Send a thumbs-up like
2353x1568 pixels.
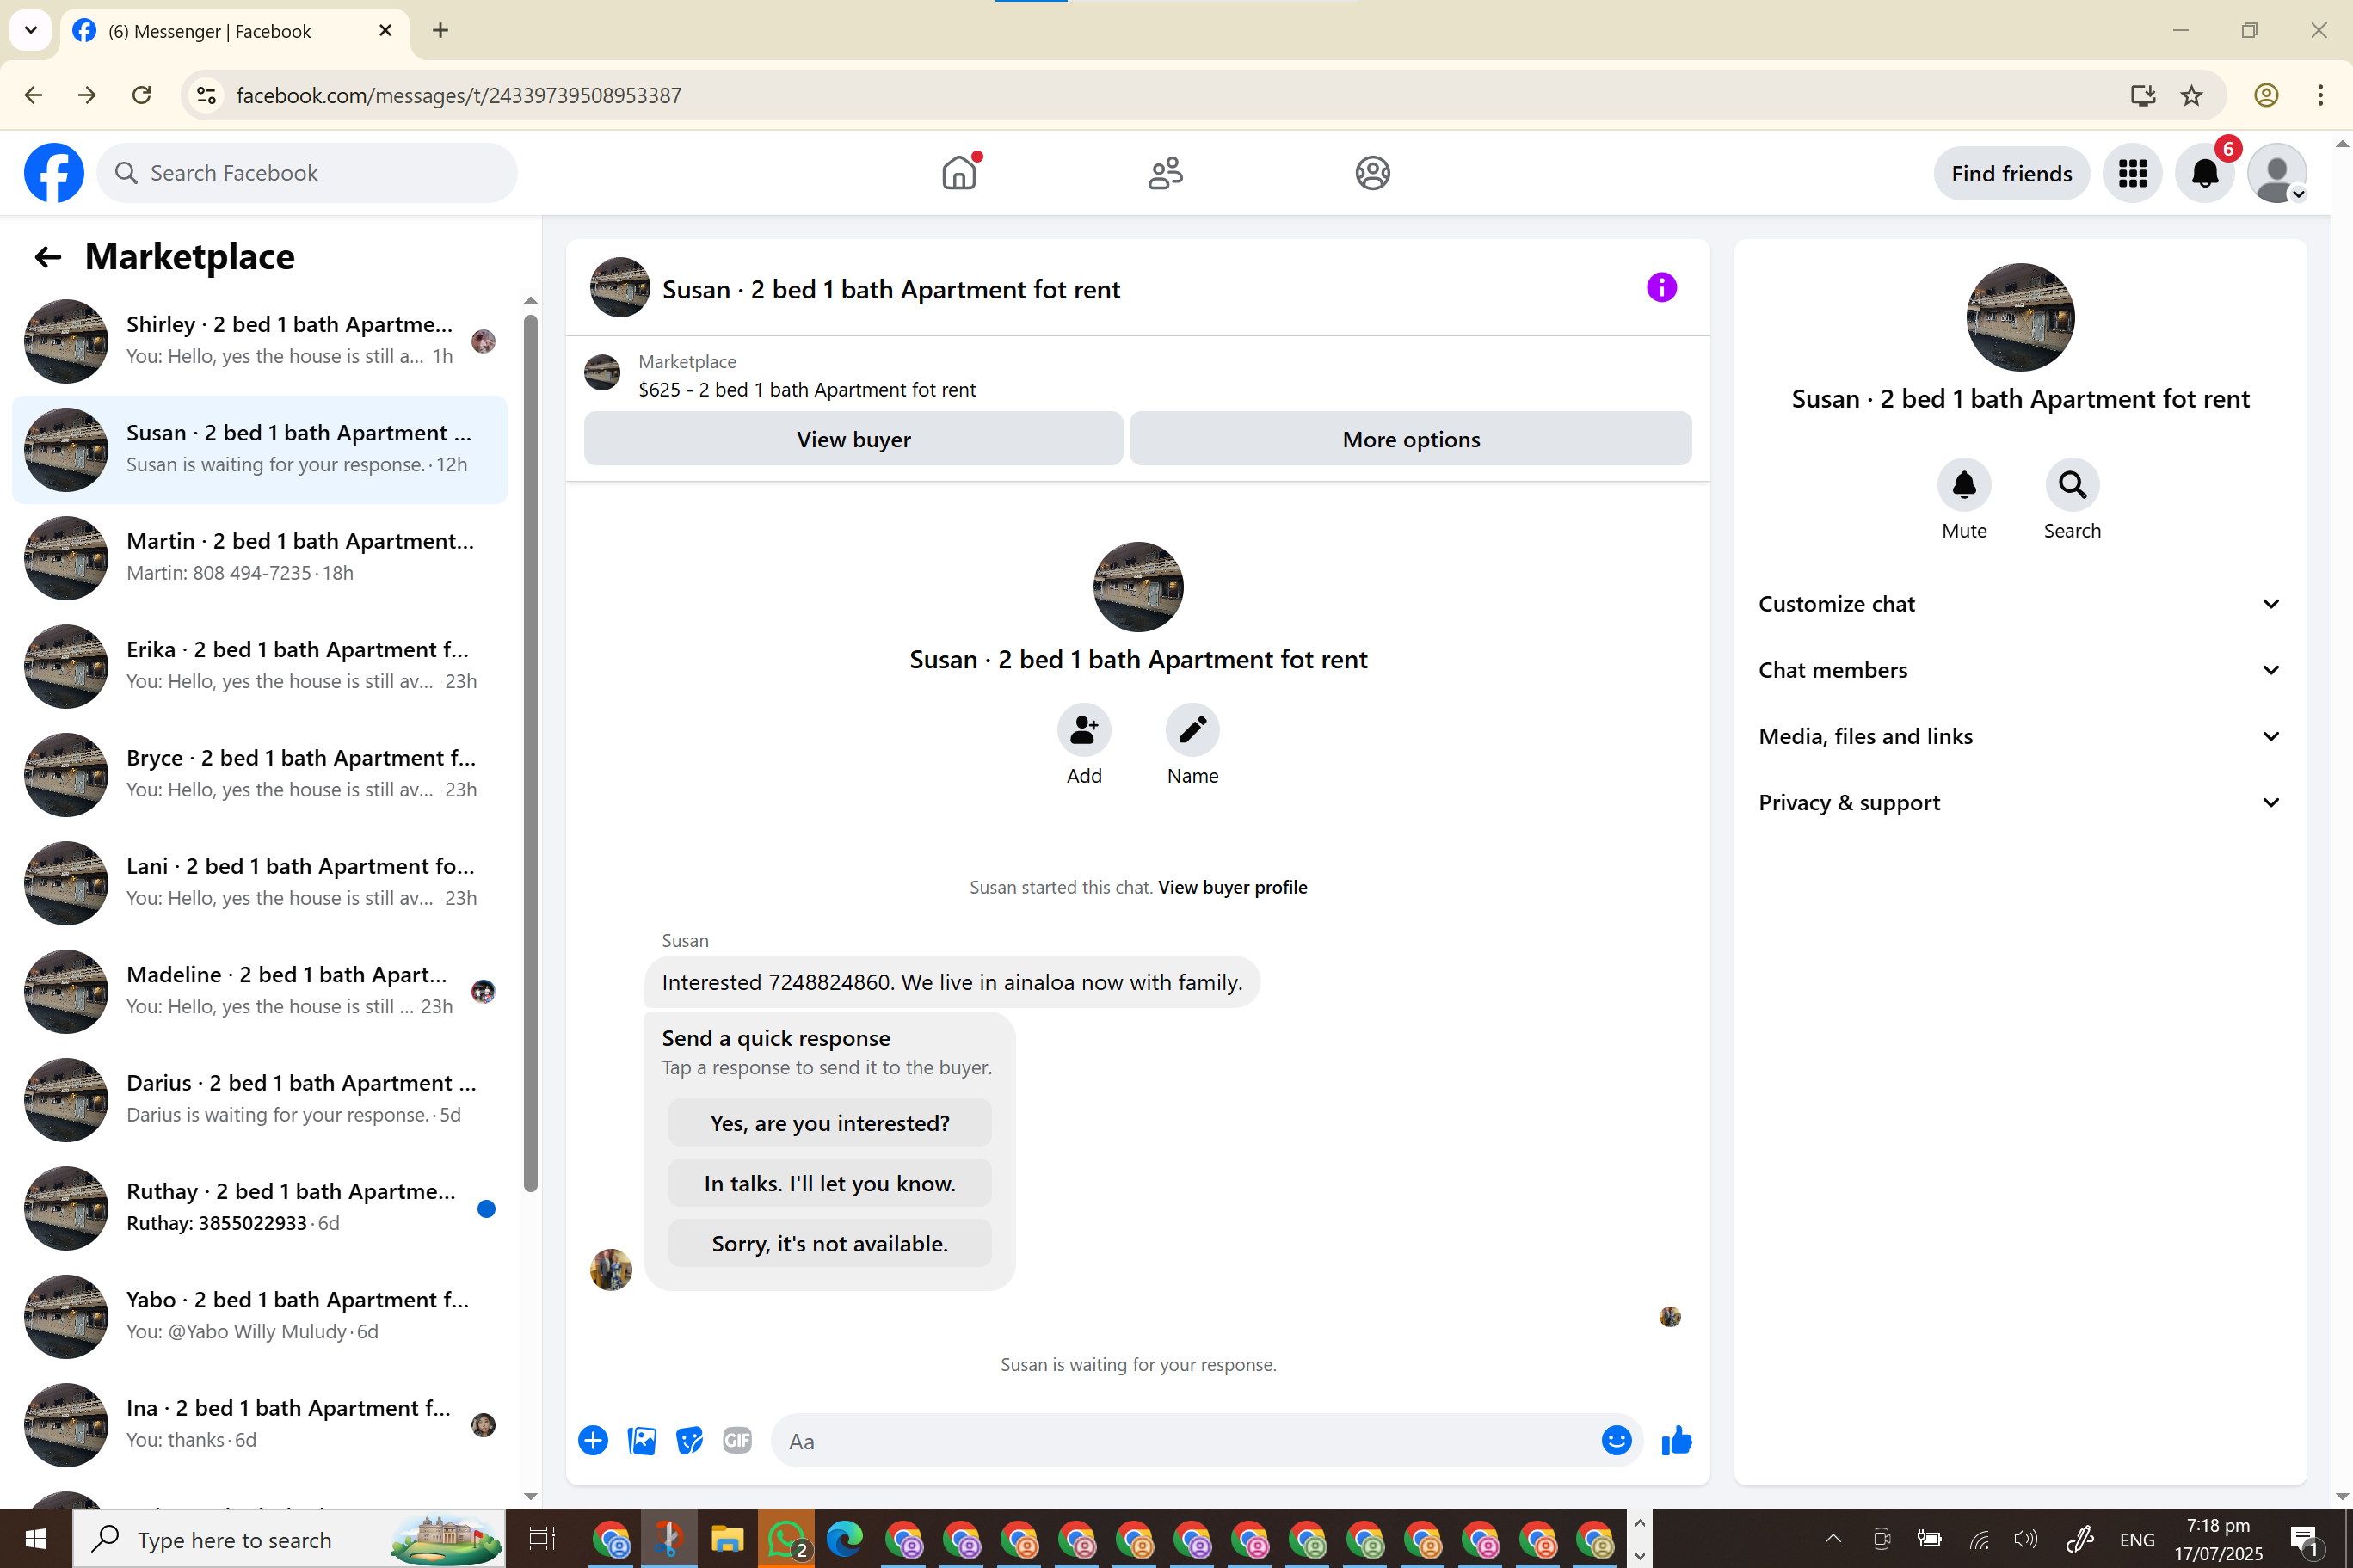(1676, 1440)
